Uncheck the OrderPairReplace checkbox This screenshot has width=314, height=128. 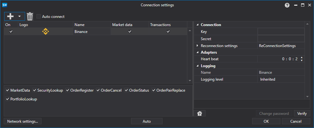154,90
